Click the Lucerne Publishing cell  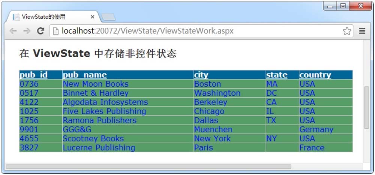pyautogui.click(x=128, y=147)
